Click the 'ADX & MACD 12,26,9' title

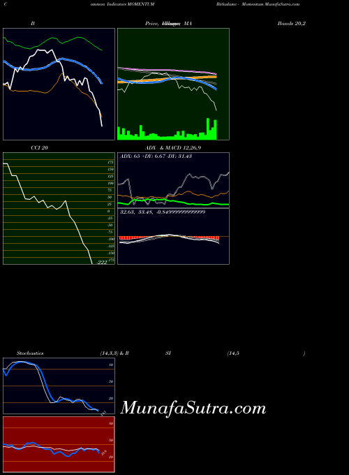coord(173,148)
